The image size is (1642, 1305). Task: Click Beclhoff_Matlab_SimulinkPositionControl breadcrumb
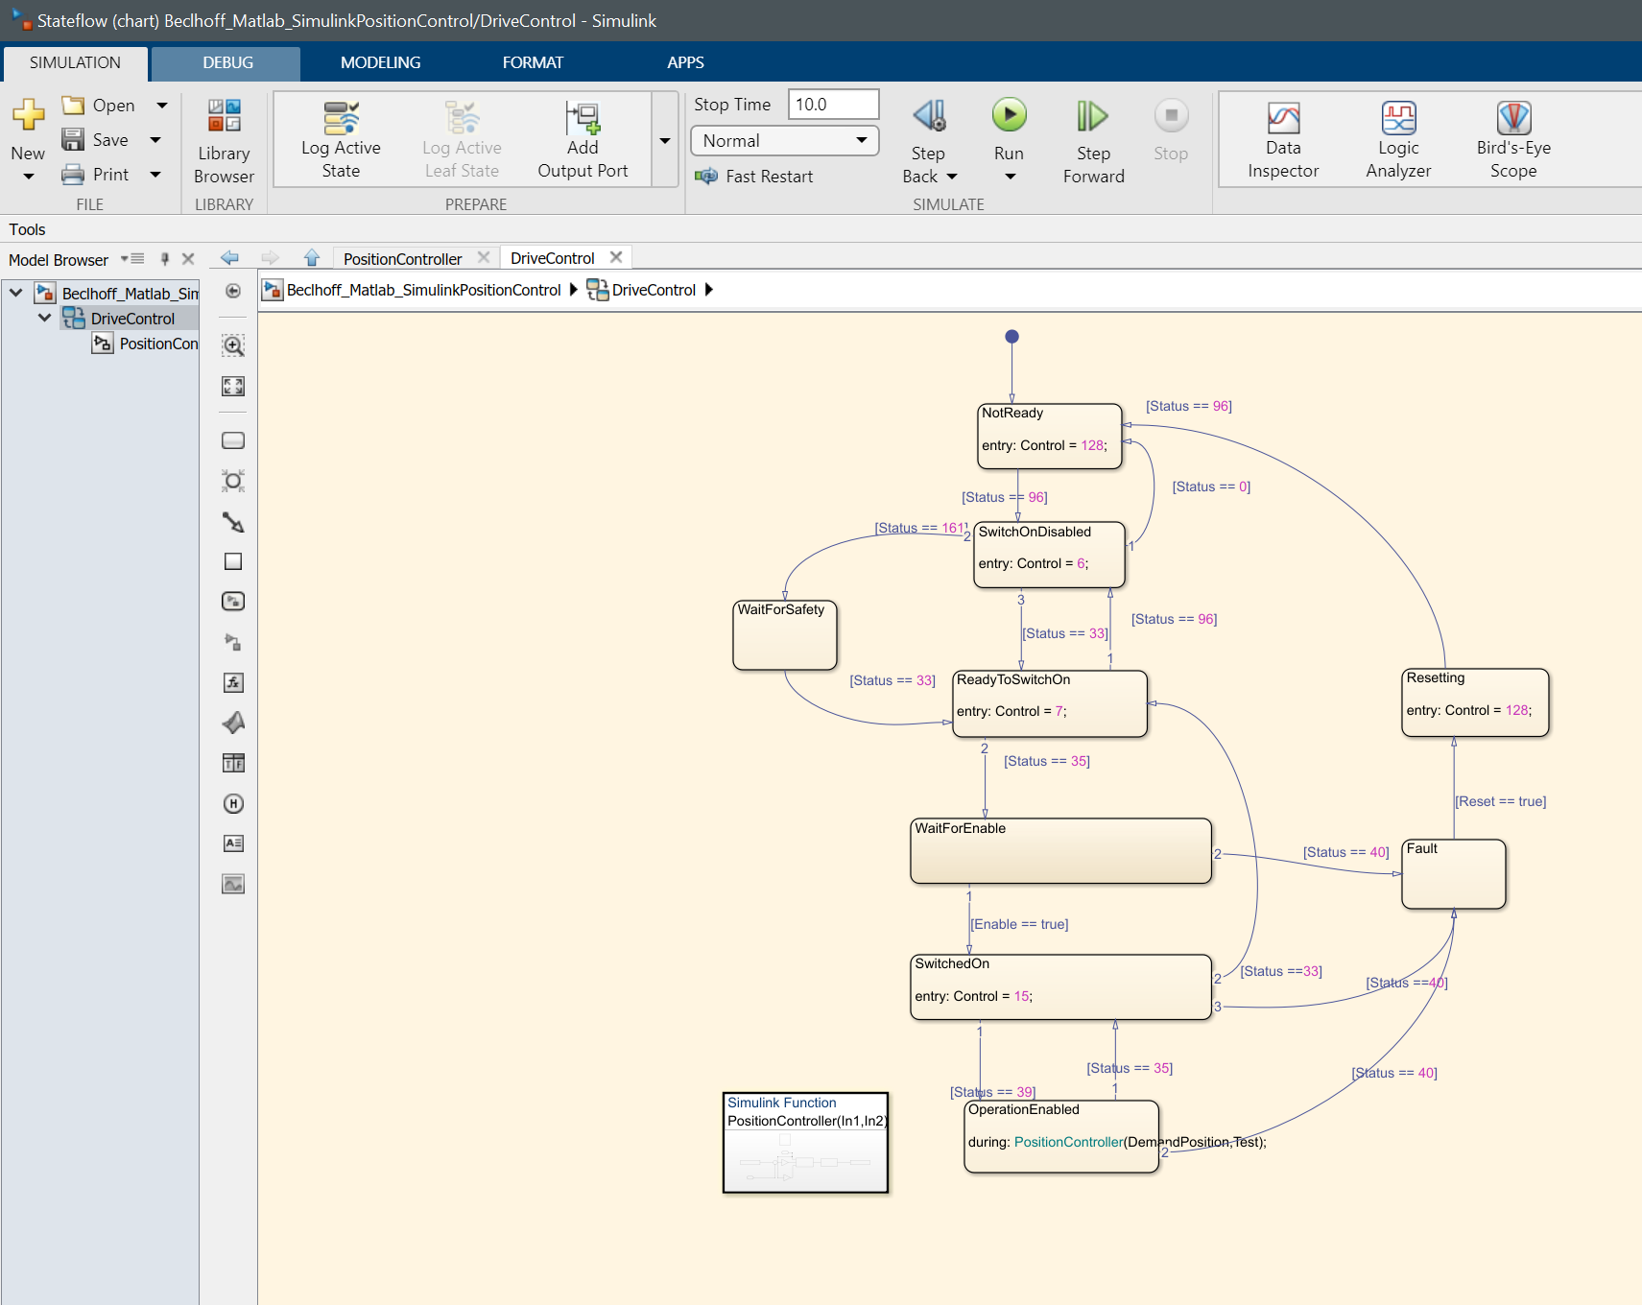[423, 290]
